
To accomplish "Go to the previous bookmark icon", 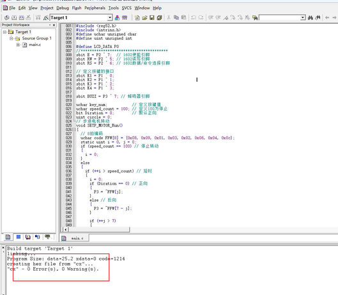I will pyautogui.click(x=240, y=18).
